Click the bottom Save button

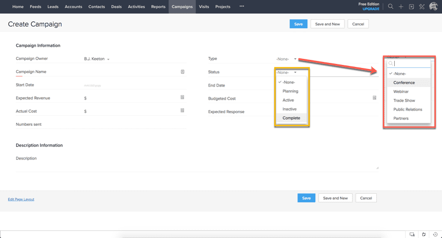306,198
